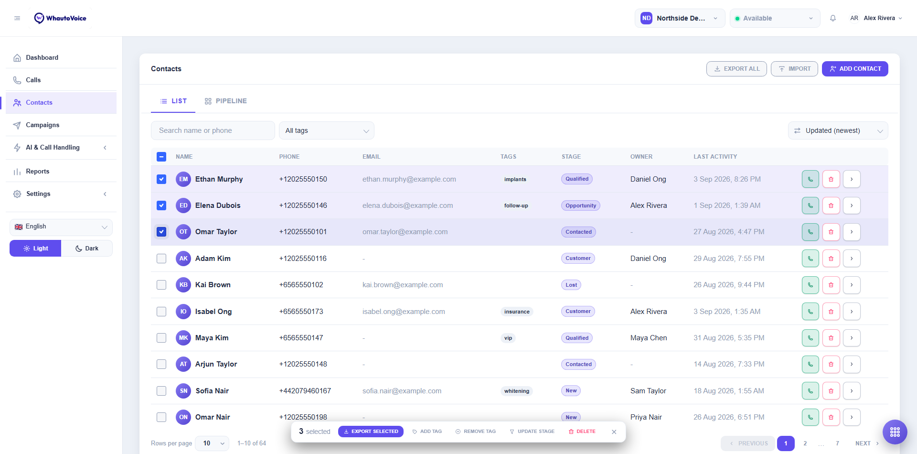Screen dimensions: 917x454
Task: Switch to the Pipeline tab
Action: pos(226,101)
